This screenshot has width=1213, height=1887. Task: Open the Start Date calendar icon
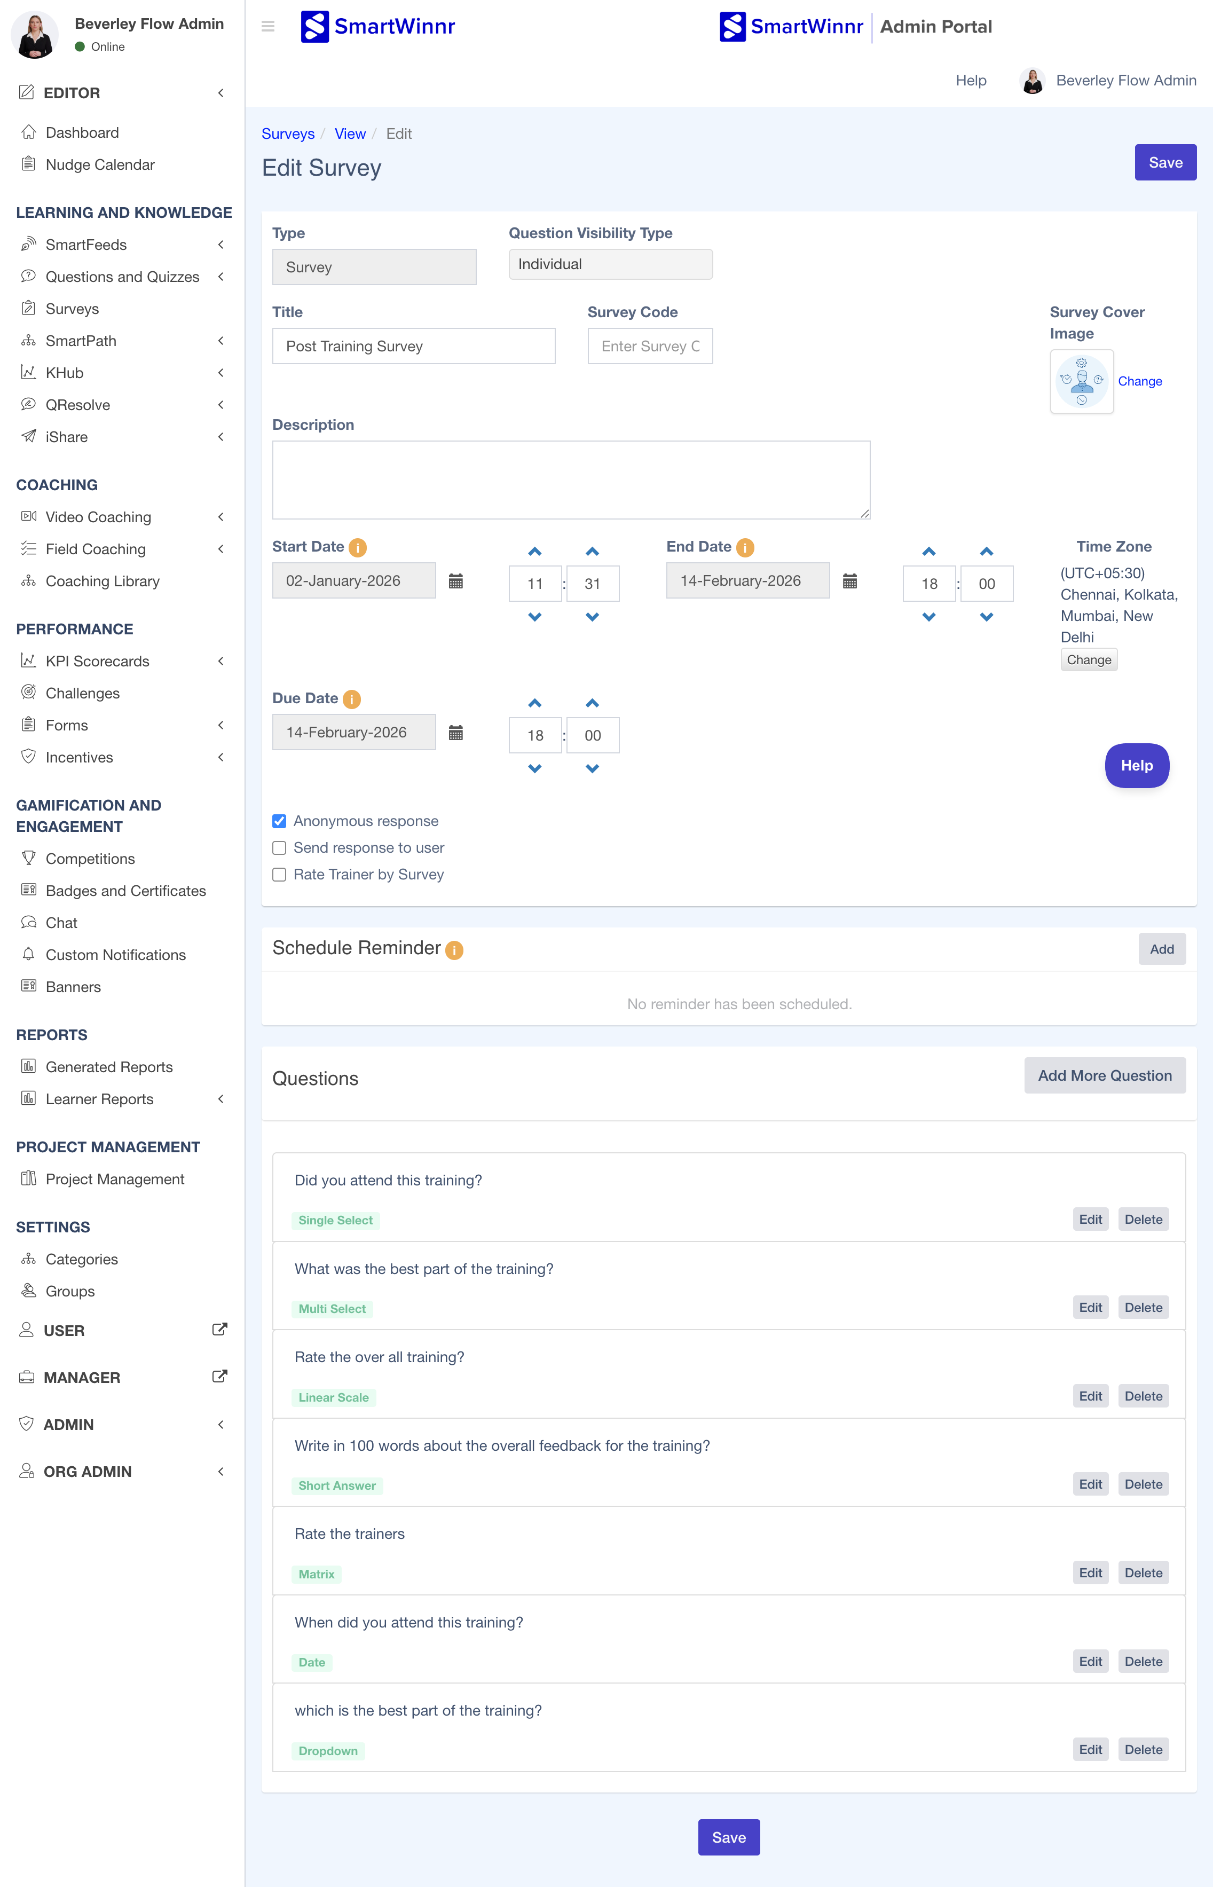coord(455,581)
